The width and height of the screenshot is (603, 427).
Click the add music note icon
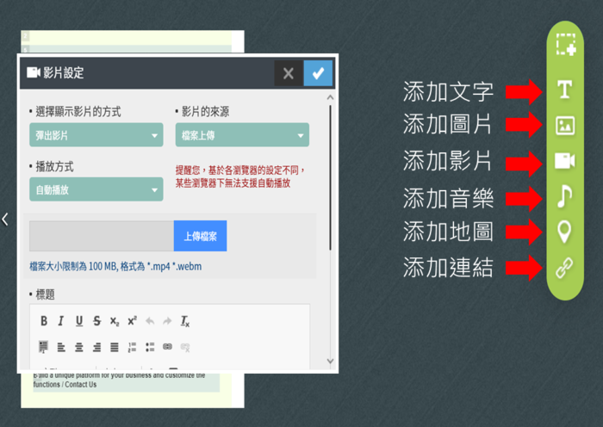click(564, 197)
